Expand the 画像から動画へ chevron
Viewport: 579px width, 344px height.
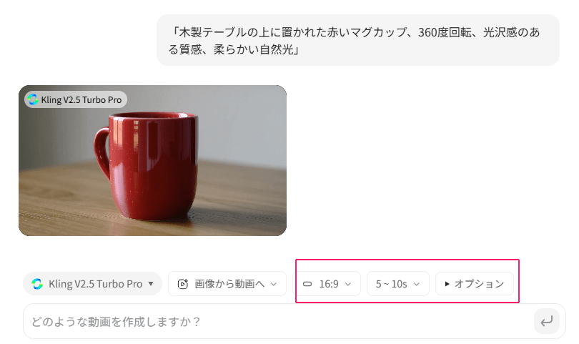(x=274, y=284)
